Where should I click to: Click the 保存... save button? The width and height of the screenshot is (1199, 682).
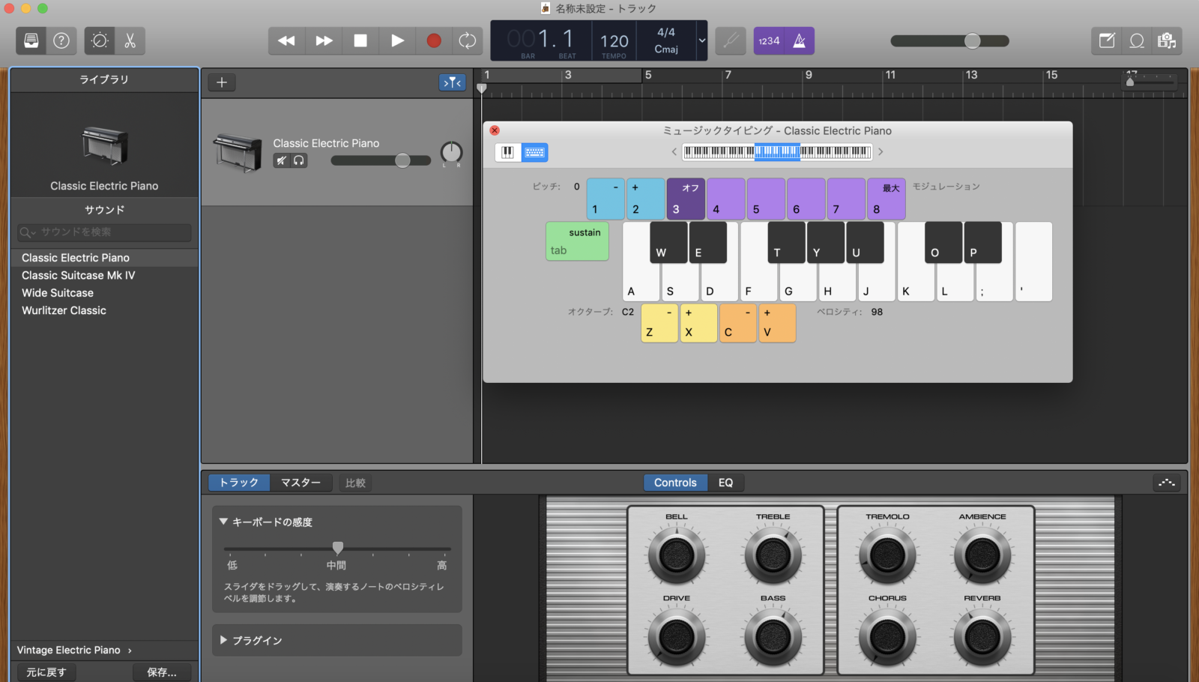pyautogui.click(x=162, y=672)
